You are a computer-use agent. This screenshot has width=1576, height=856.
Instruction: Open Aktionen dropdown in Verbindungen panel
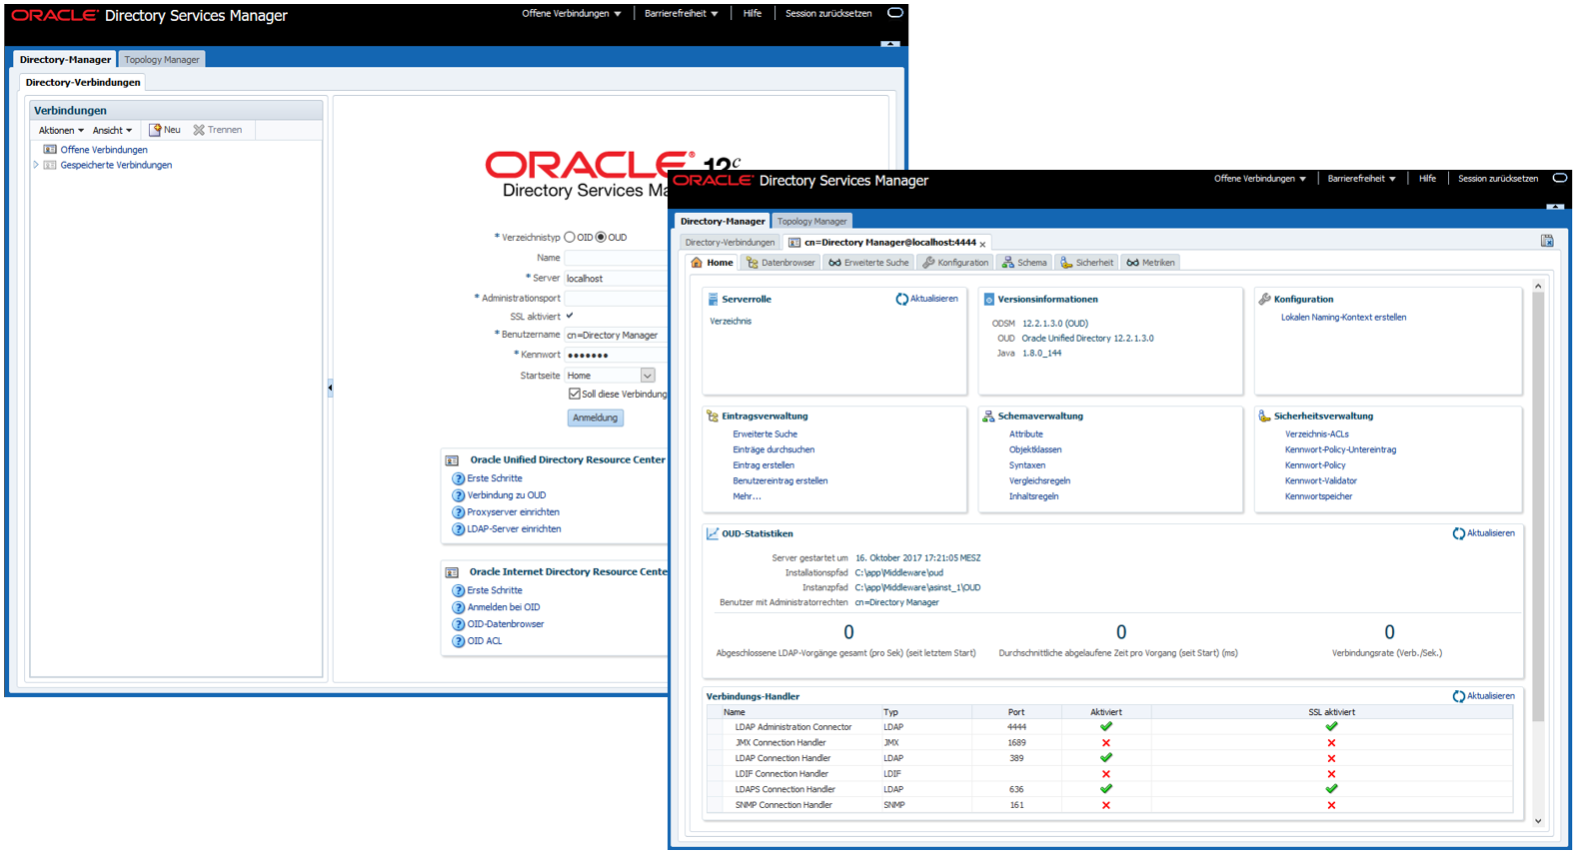(x=61, y=130)
